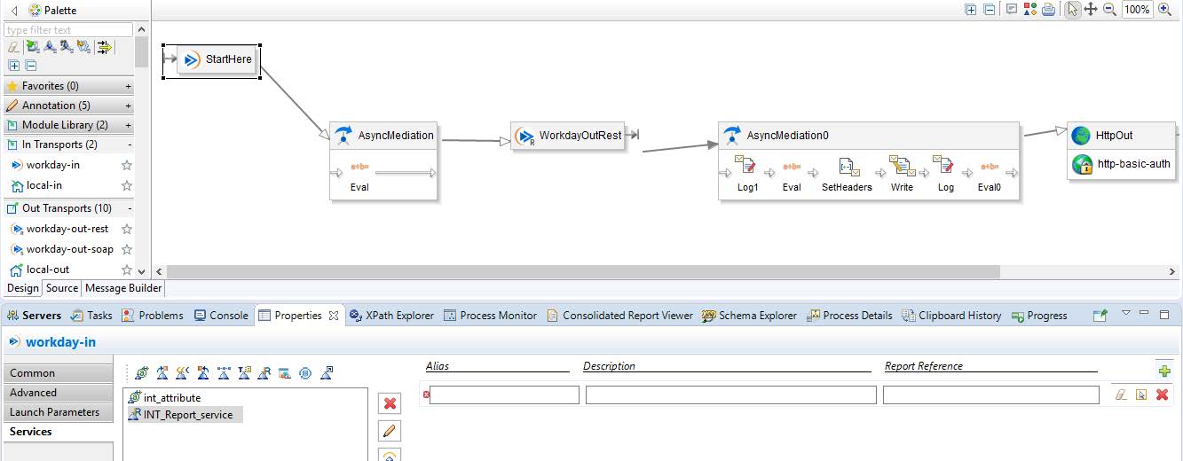Collapse the Palette panel arrow
The image size is (1183, 461).
pyautogui.click(x=14, y=11)
